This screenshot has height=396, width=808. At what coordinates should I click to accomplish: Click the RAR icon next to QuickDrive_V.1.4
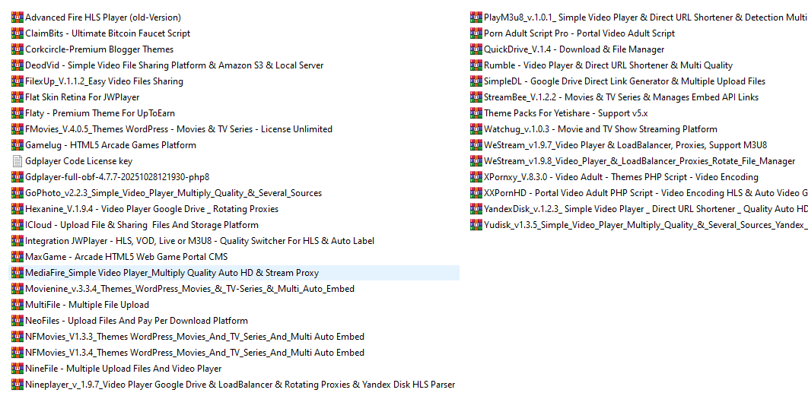click(476, 49)
